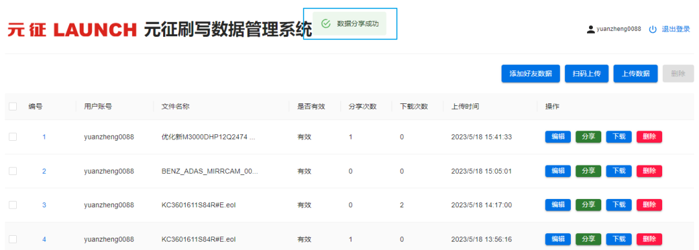This screenshot has height=250, width=699.
Task: Click the 元征 LAUNCH logo
Action: (x=72, y=30)
